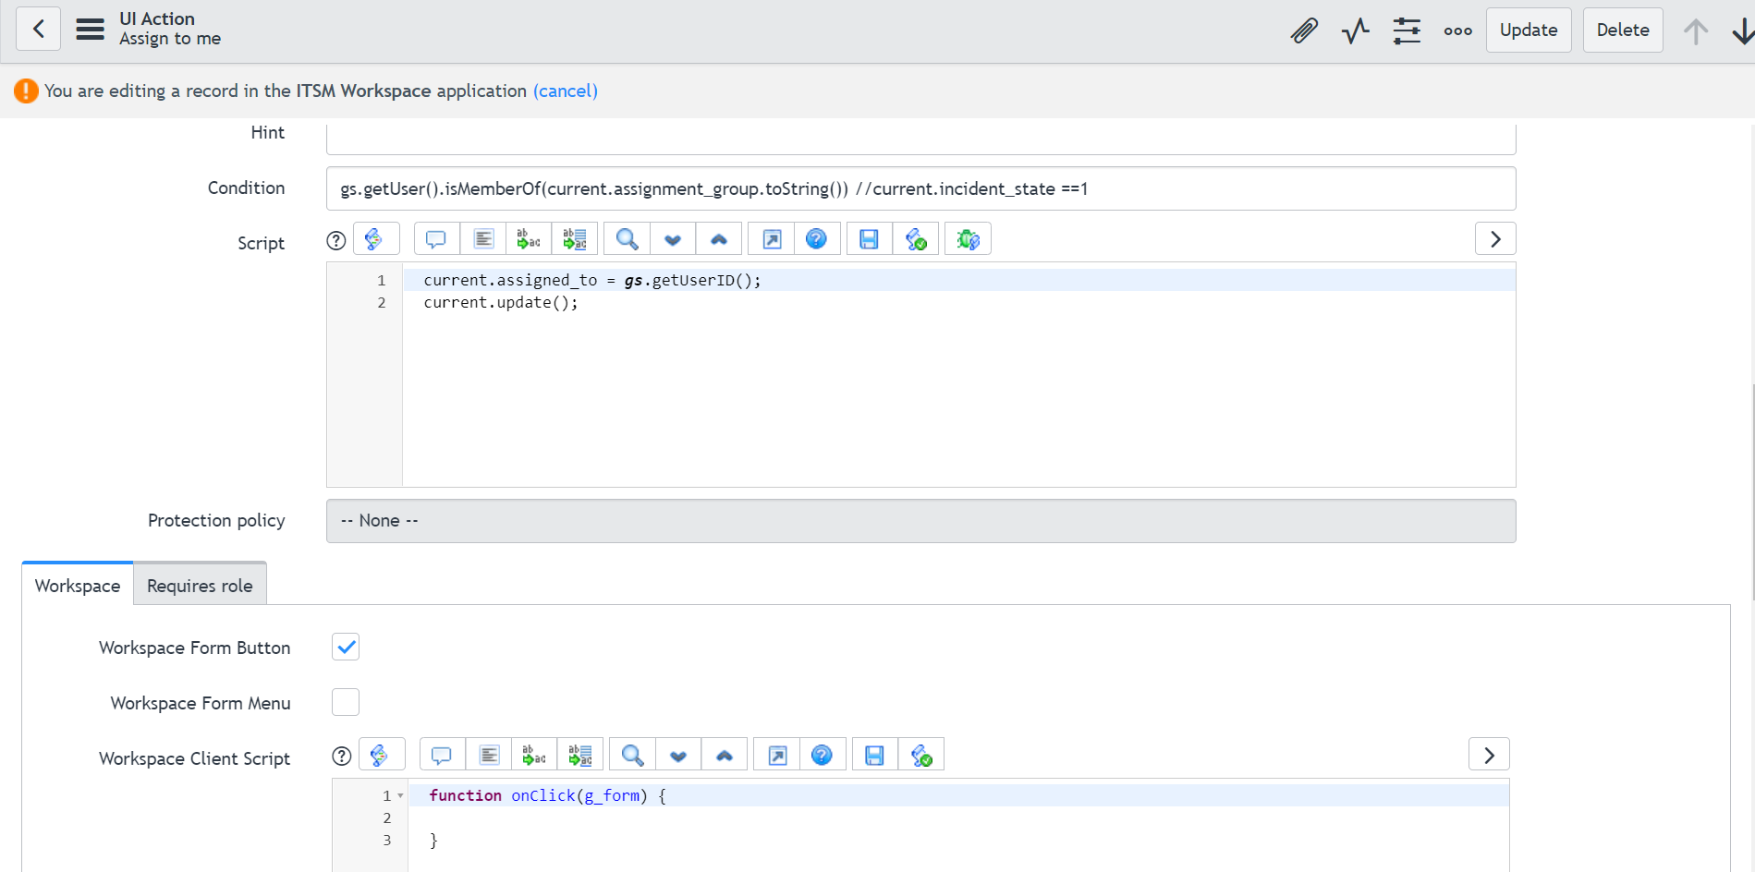The width and height of the screenshot is (1755, 872).
Task: Save the script using floppy disk icon
Action: click(869, 239)
